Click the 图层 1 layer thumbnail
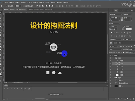This screenshot has height=101, width=135. pyautogui.click(x=116, y=86)
